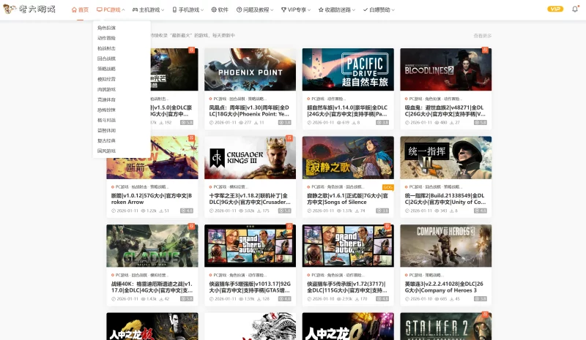
Task: Open the title link 英雄连3 v2.2.2.41028
Action: (x=444, y=287)
